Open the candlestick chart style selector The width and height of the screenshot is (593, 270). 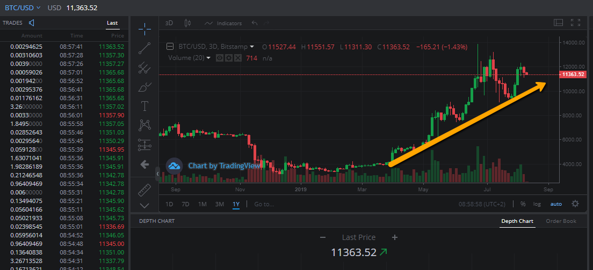187,23
